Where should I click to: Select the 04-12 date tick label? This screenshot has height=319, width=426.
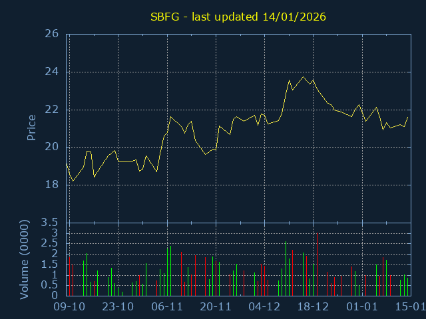[264, 307]
